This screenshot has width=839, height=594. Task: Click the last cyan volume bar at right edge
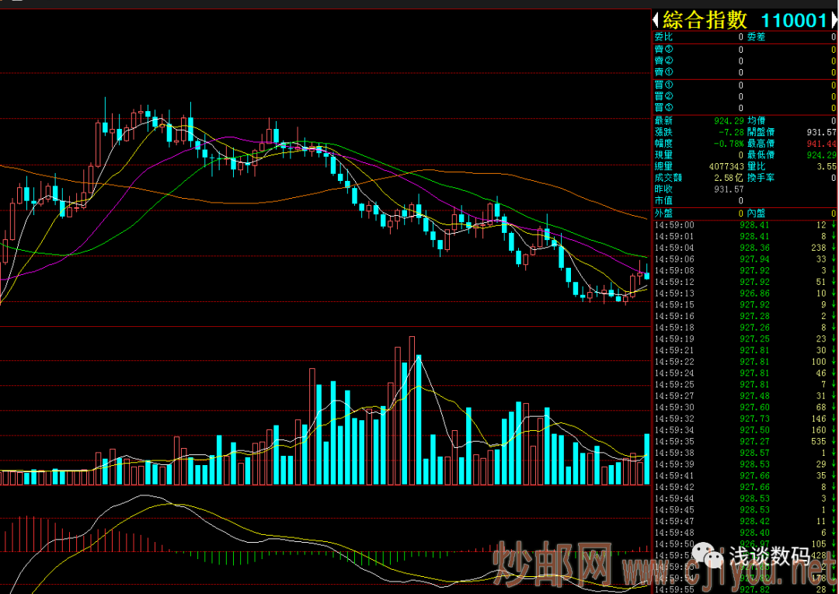(646, 459)
